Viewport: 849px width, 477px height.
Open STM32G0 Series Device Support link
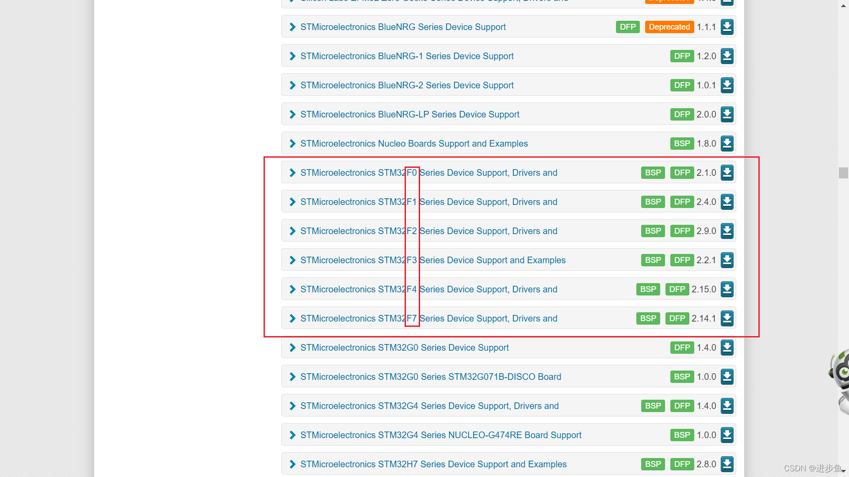click(405, 348)
